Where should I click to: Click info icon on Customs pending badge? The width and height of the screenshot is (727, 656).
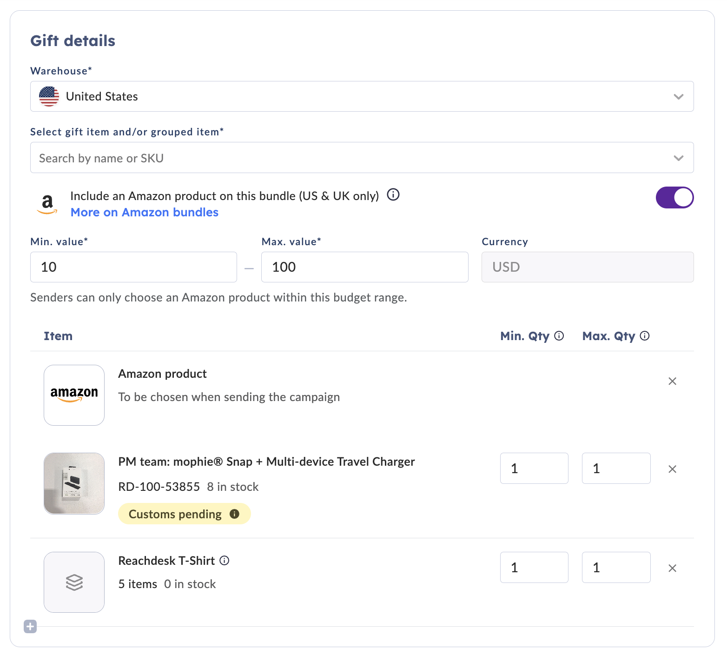tap(235, 514)
